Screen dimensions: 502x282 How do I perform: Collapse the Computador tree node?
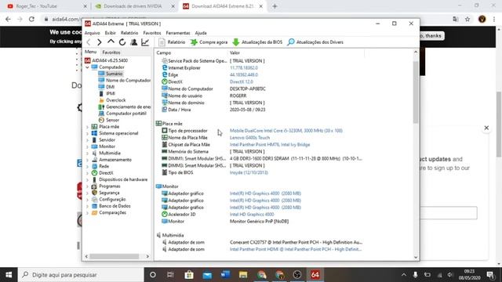tap(87, 67)
